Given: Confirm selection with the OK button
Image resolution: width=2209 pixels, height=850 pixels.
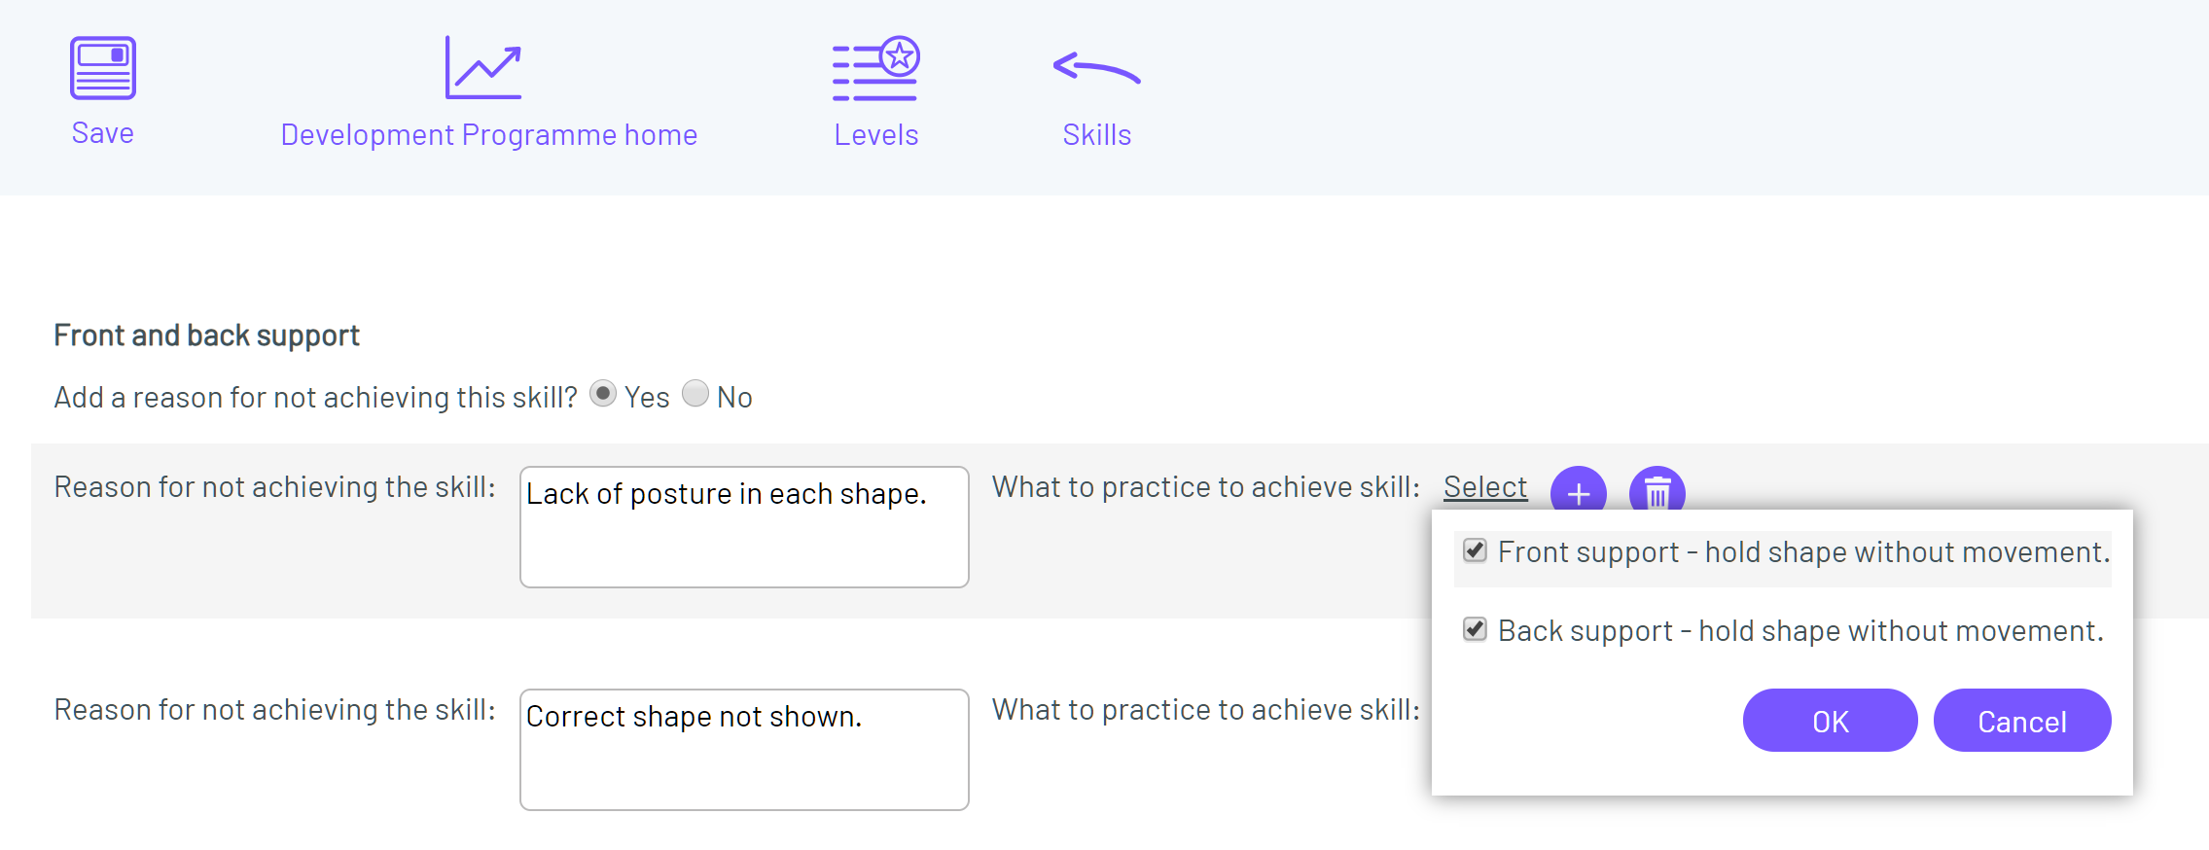Looking at the screenshot, I should [1830, 721].
